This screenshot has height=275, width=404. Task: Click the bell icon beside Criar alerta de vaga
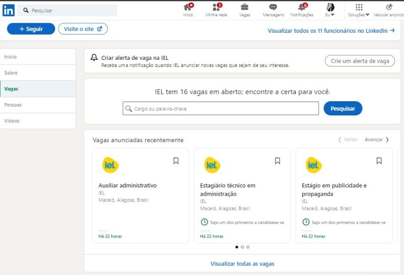94,57
